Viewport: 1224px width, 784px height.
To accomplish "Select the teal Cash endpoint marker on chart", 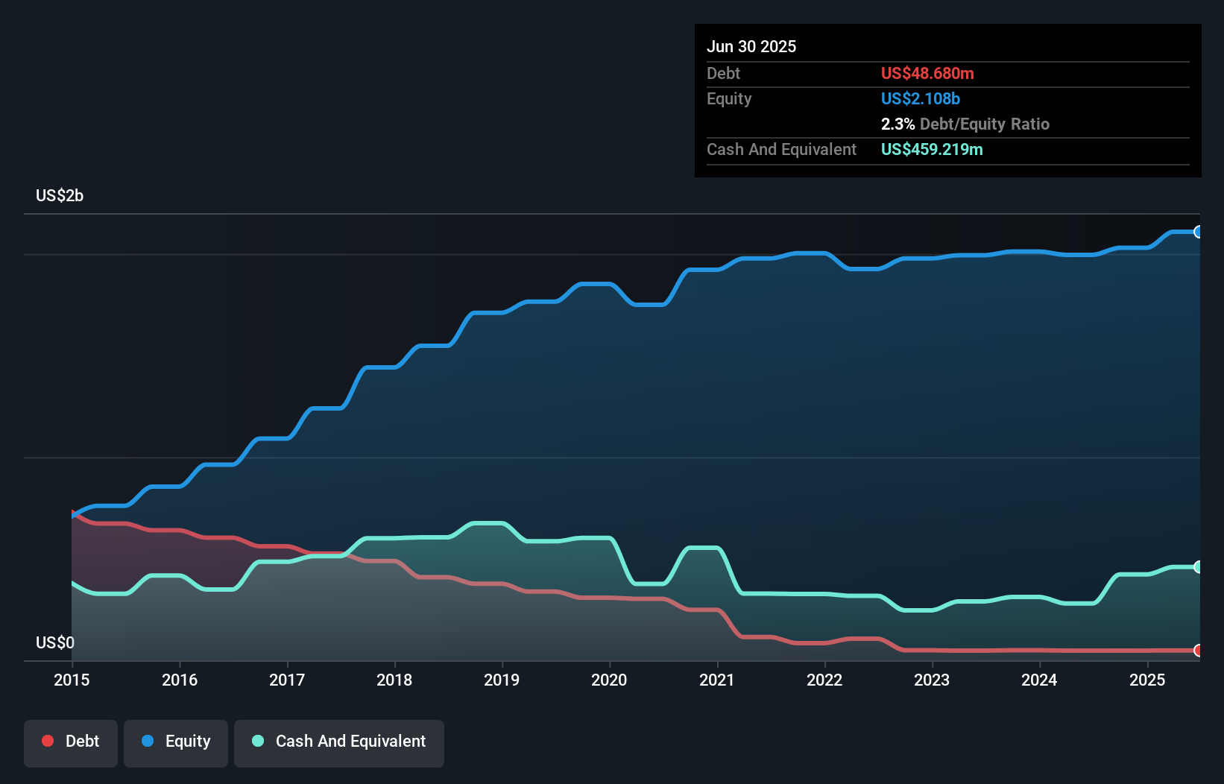I will (x=1199, y=566).
